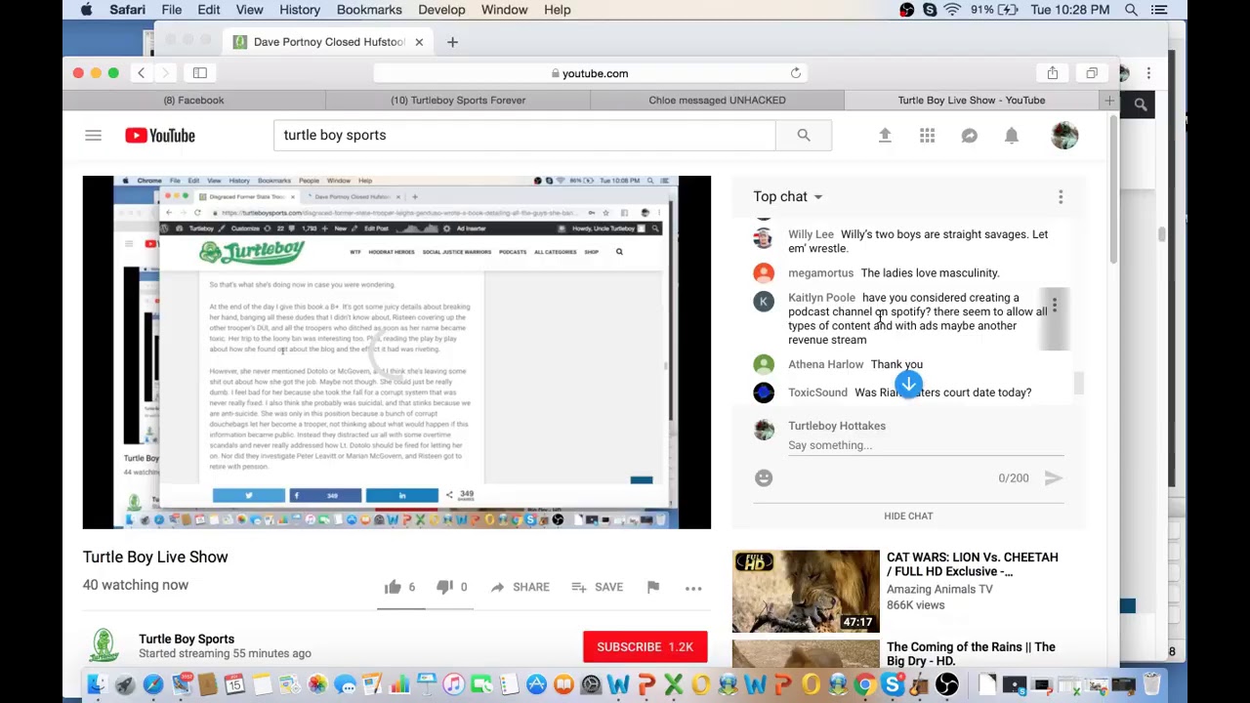Open Spotlight search in the menu bar
Screen dimensions: 1250x703
pos(1131,10)
